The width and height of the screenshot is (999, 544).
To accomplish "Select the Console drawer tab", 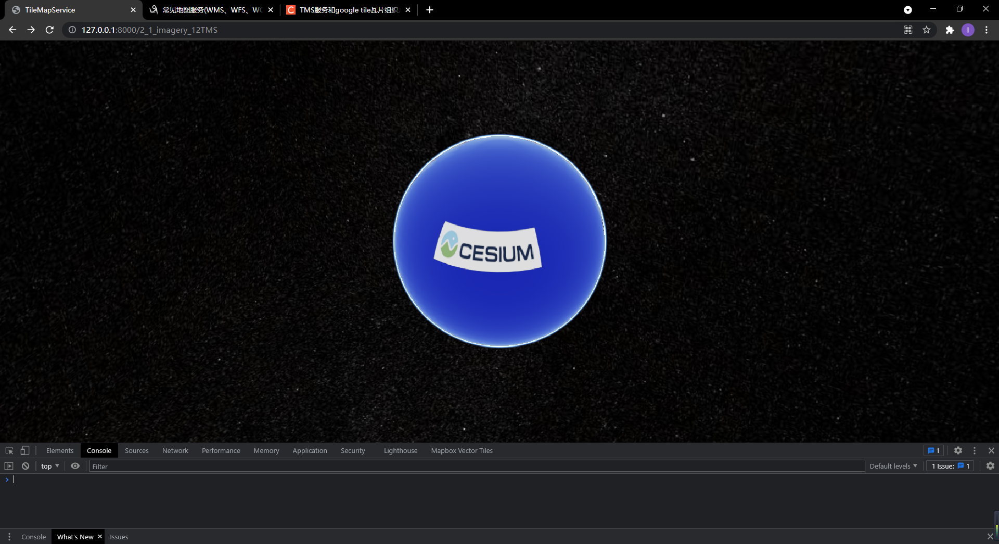I will (34, 537).
